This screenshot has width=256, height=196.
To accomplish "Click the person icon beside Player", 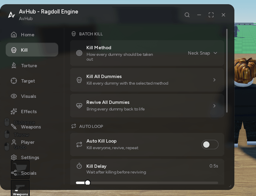I will click(14, 142).
